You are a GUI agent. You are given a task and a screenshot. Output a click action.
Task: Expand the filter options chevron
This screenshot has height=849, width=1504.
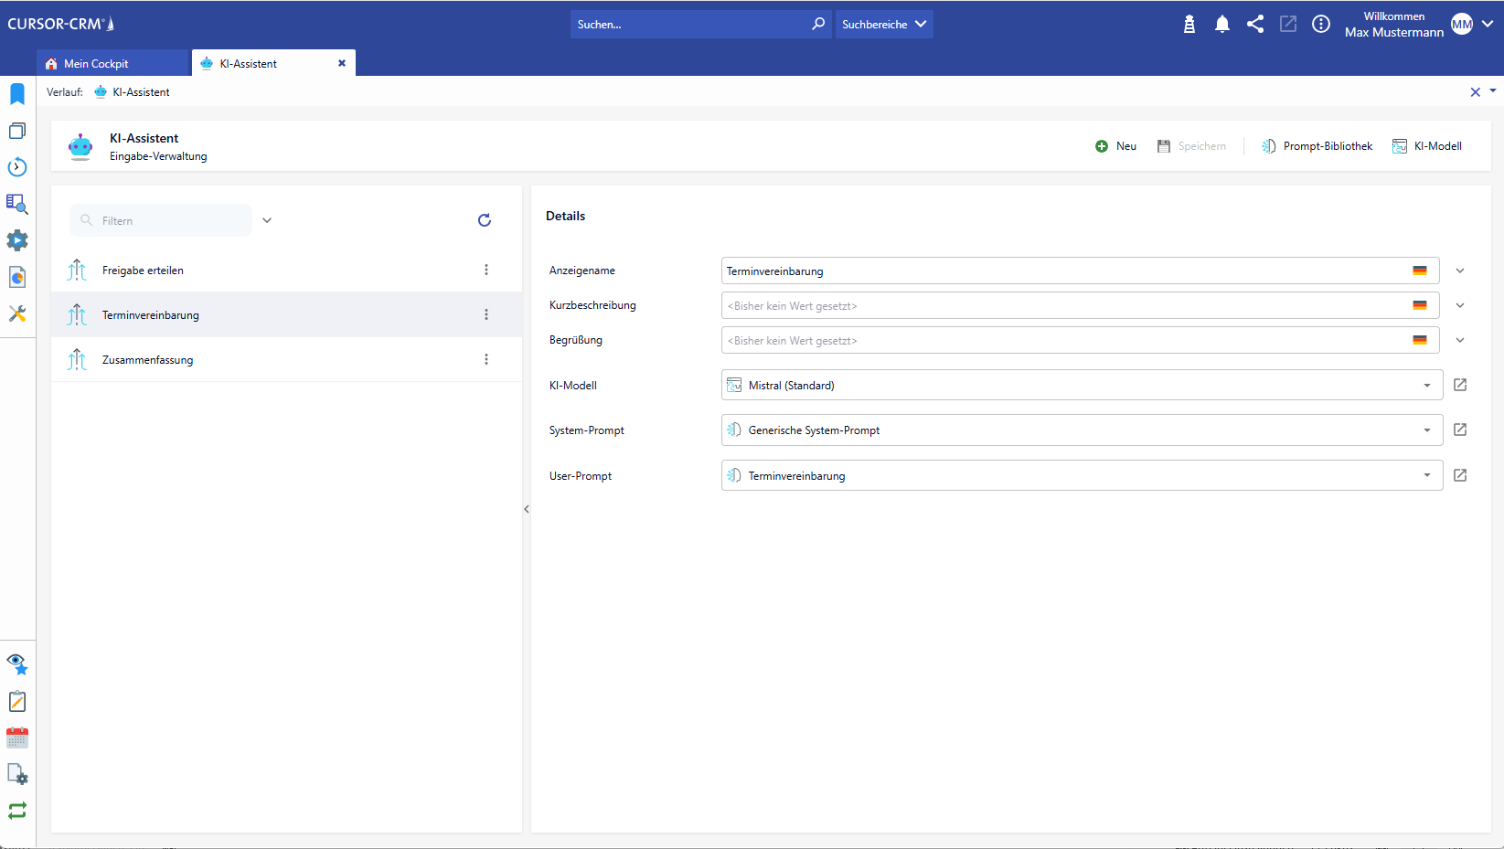pyautogui.click(x=267, y=220)
